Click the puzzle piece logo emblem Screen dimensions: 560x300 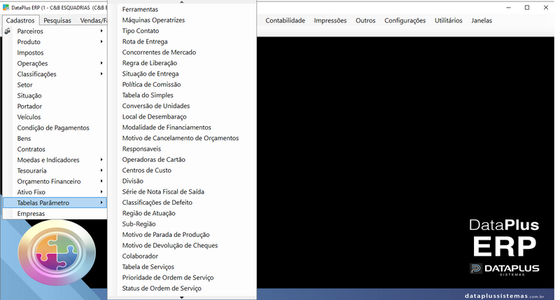[x=57, y=252]
